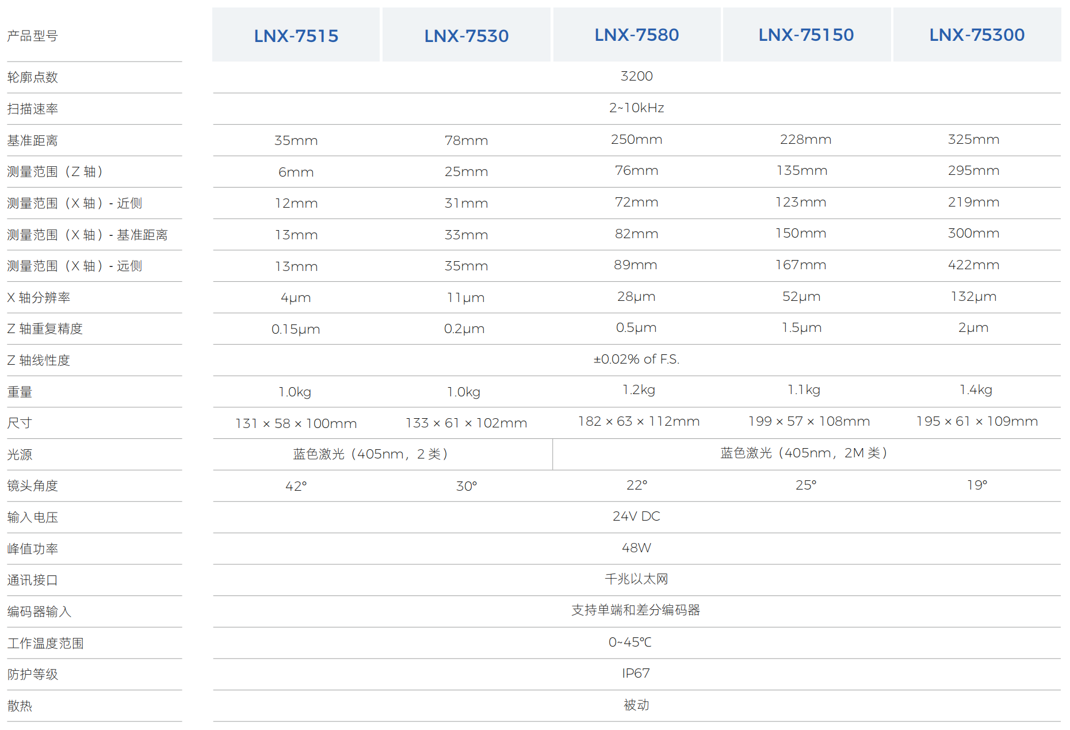Select the 76mm Z-axis range cell

636,171
